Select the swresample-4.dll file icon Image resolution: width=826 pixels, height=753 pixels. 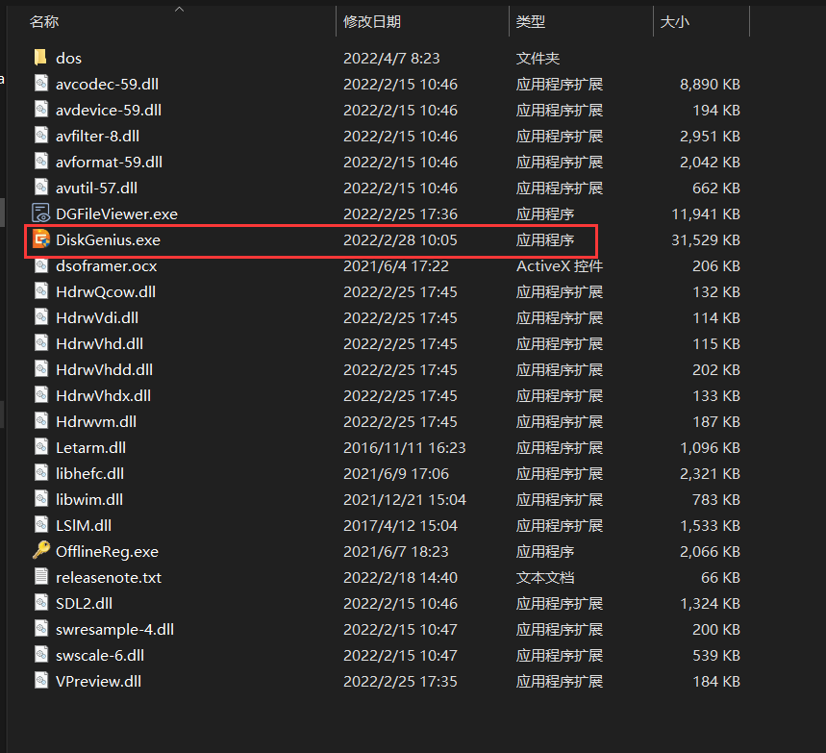(x=41, y=629)
